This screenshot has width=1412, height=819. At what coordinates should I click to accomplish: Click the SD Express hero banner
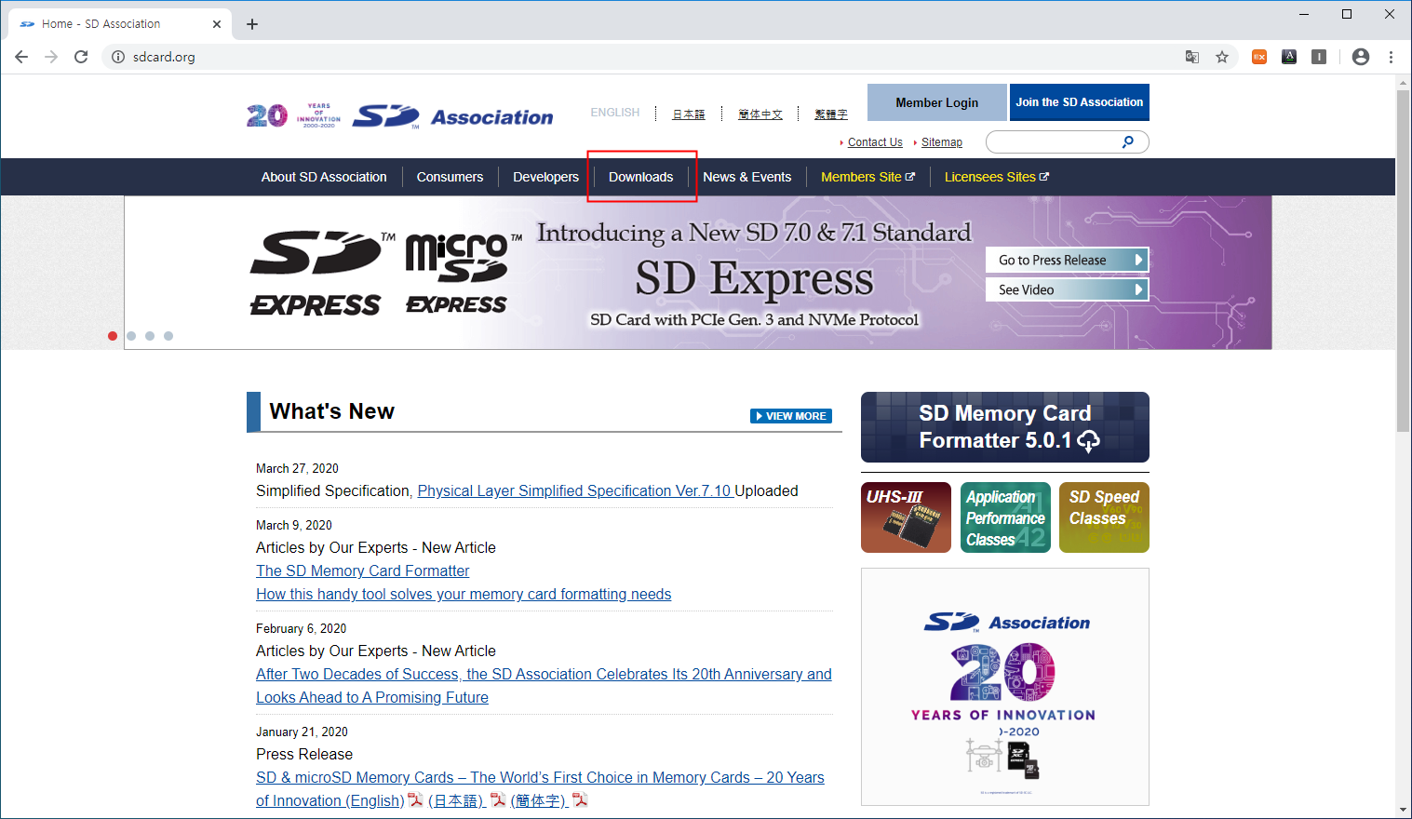[698, 273]
